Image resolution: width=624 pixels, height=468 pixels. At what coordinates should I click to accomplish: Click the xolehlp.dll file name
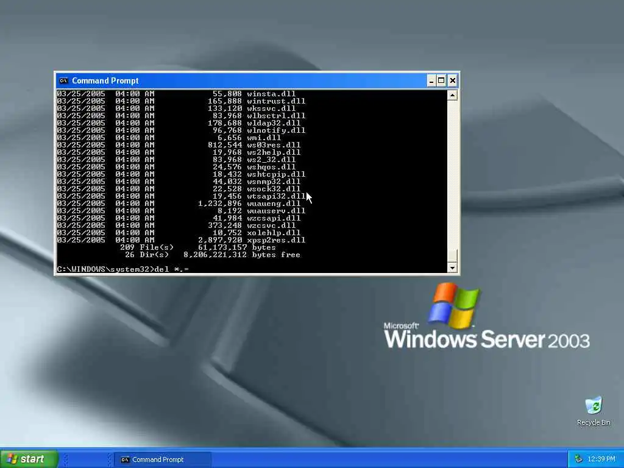pyautogui.click(x=274, y=232)
